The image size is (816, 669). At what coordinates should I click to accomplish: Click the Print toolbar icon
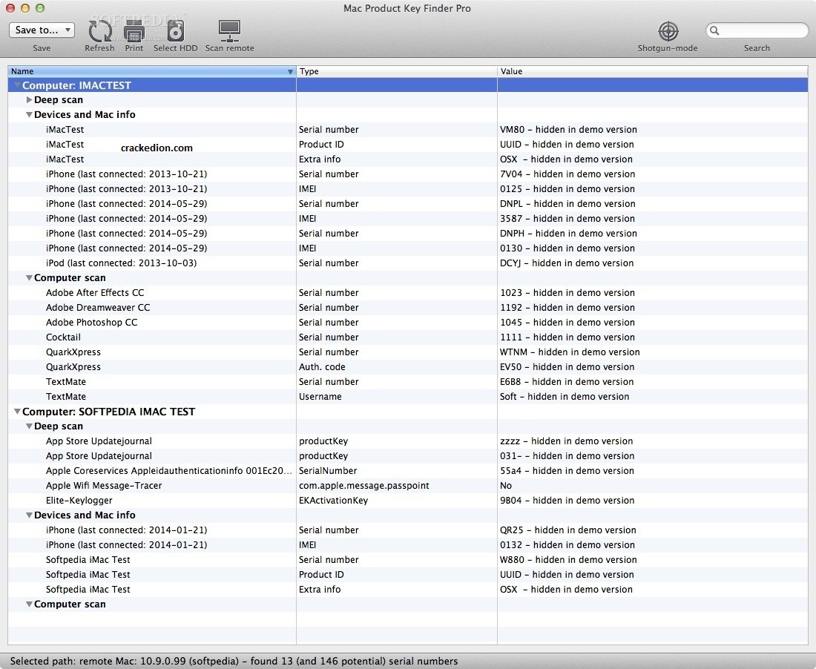coord(134,32)
